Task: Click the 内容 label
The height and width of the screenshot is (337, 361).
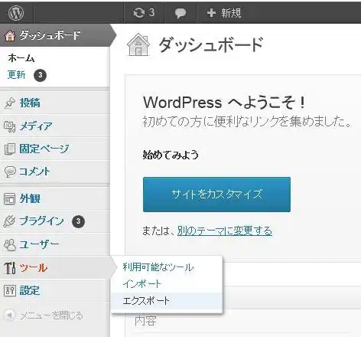Action: [x=145, y=321]
